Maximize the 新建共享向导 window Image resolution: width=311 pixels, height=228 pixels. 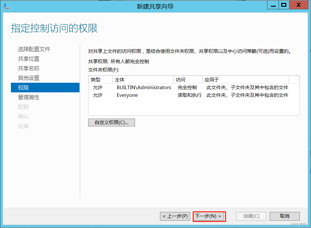pos(284,5)
